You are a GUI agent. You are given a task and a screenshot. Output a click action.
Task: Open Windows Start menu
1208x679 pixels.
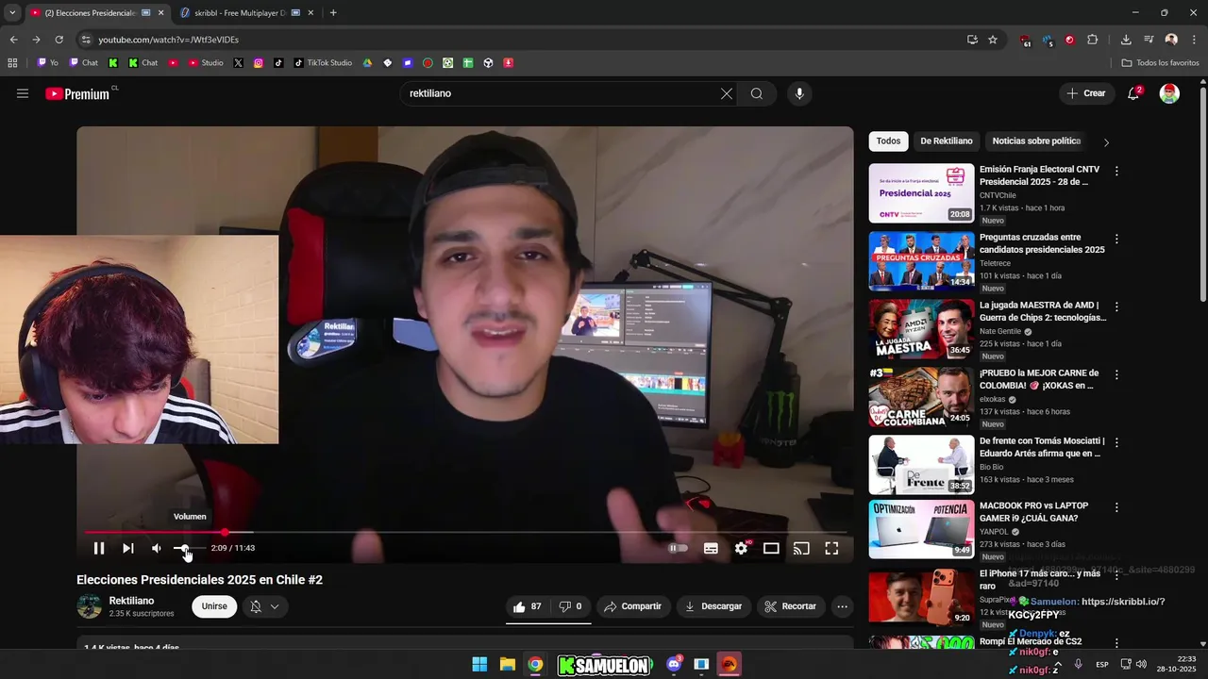click(479, 665)
